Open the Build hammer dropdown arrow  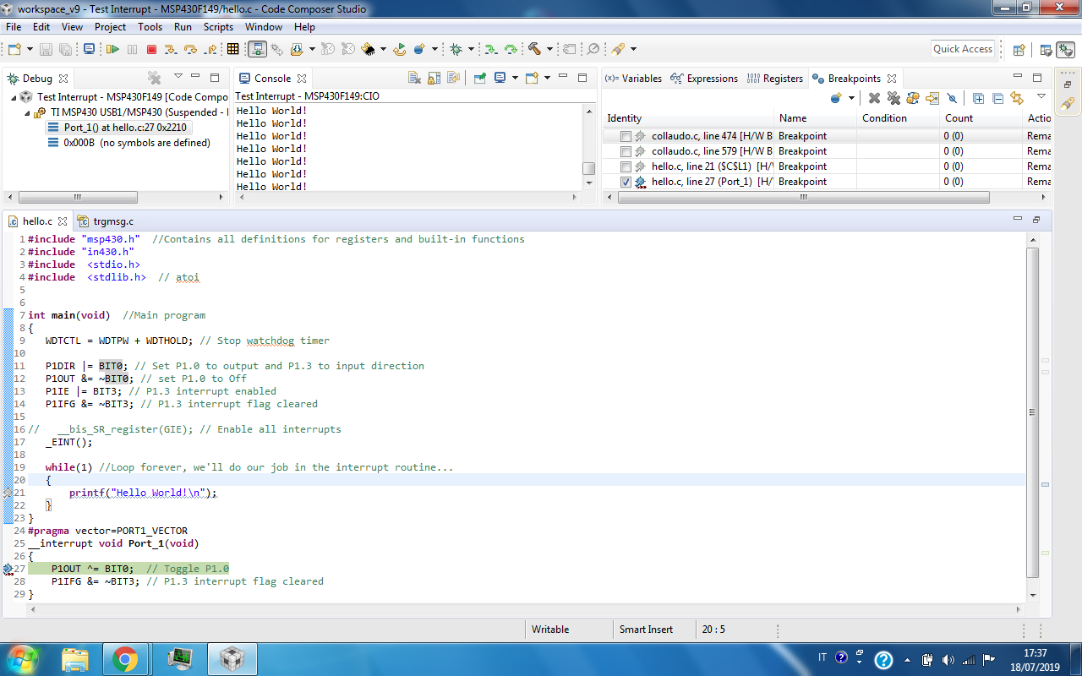[x=549, y=50]
